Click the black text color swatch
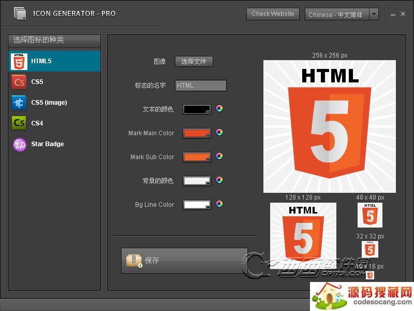 tap(195, 109)
